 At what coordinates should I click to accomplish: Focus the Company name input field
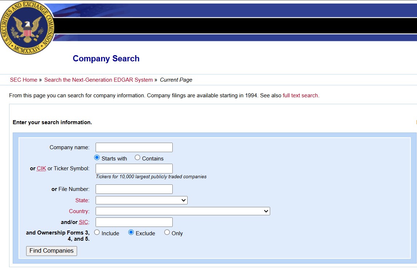pos(134,147)
